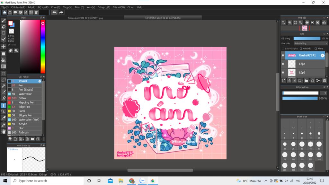329x185 pixels.
Task: Enable the Khóa lock checkbox
Action: (316, 49)
